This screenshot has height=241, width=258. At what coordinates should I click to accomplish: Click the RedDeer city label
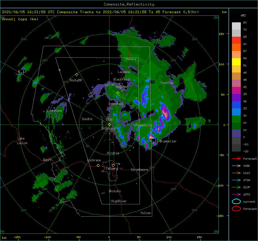pyautogui.click(x=122, y=87)
